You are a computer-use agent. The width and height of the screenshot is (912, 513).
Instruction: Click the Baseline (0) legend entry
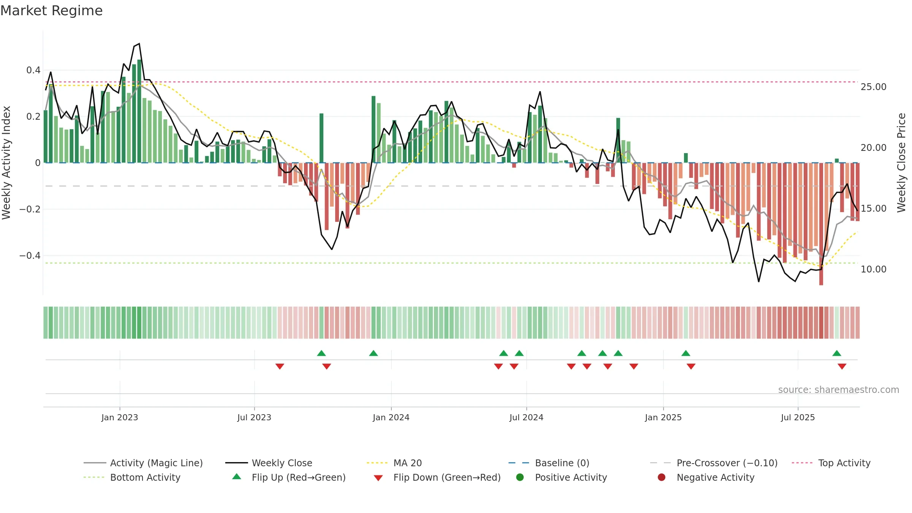[549, 463]
